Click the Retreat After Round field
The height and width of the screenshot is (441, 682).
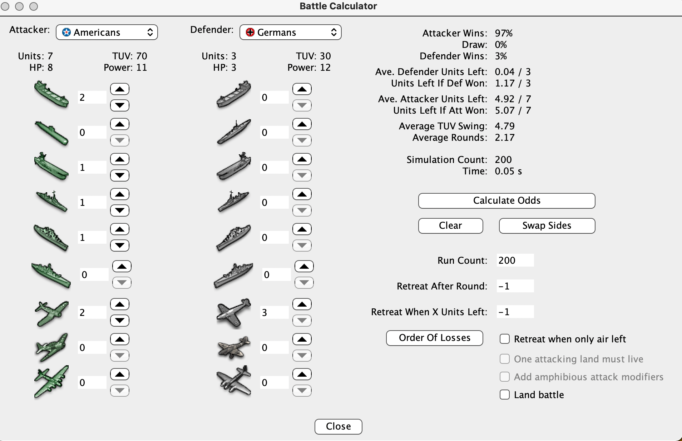coord(515,286)
